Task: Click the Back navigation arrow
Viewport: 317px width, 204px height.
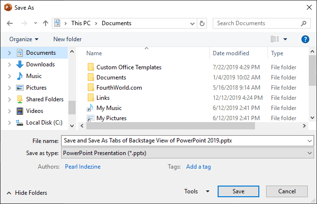Action: [10, 23]
